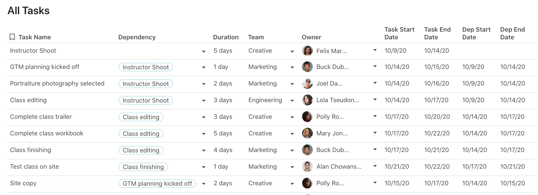This screenshot has width=538, height=195.
Task: Select the Duration column header
Action: 226,37
